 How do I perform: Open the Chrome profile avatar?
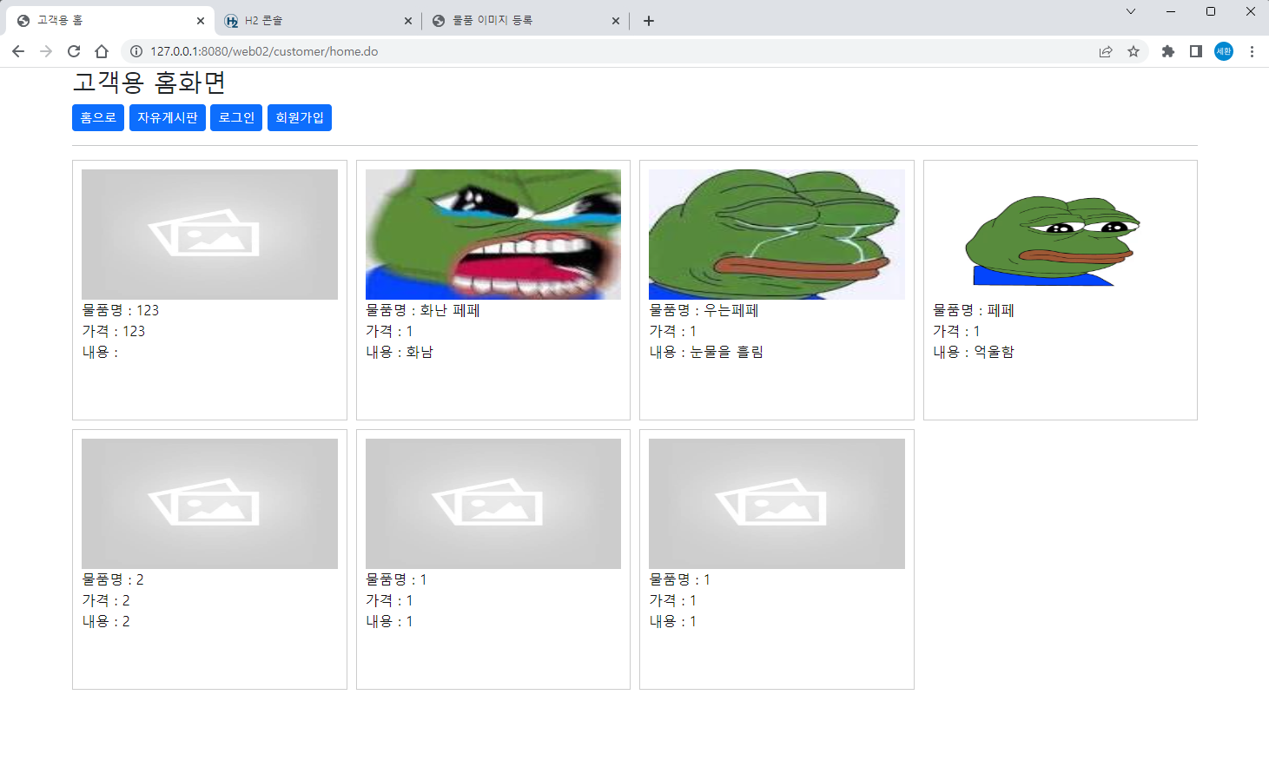pyautogui.click(x=1224, y=51)
